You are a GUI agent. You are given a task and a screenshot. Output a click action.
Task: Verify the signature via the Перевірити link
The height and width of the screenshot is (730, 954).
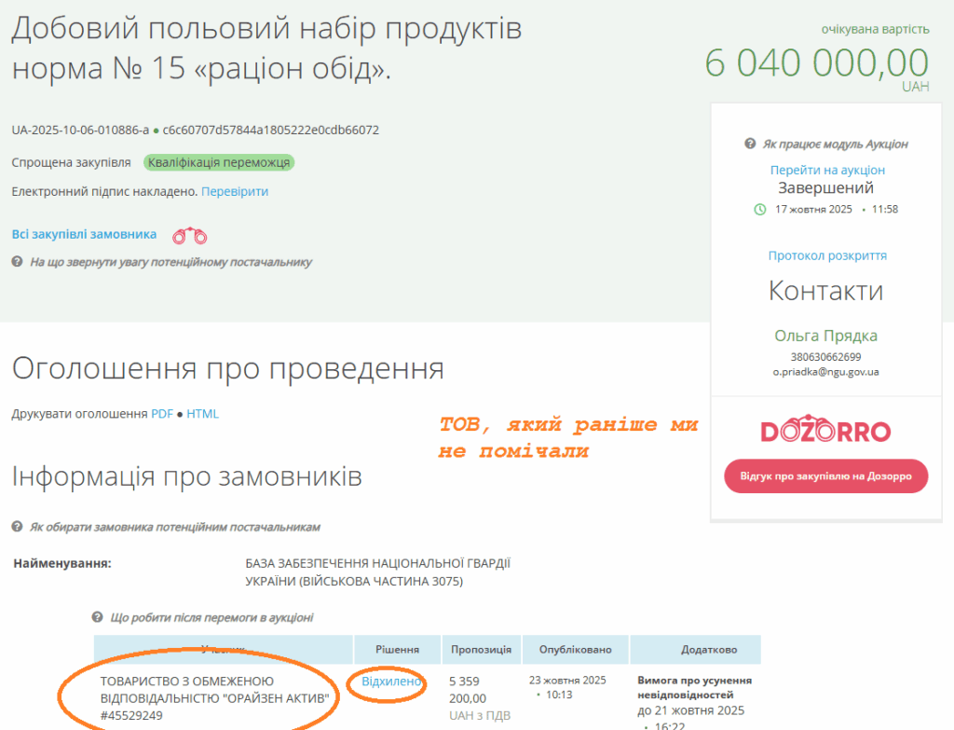235,191
